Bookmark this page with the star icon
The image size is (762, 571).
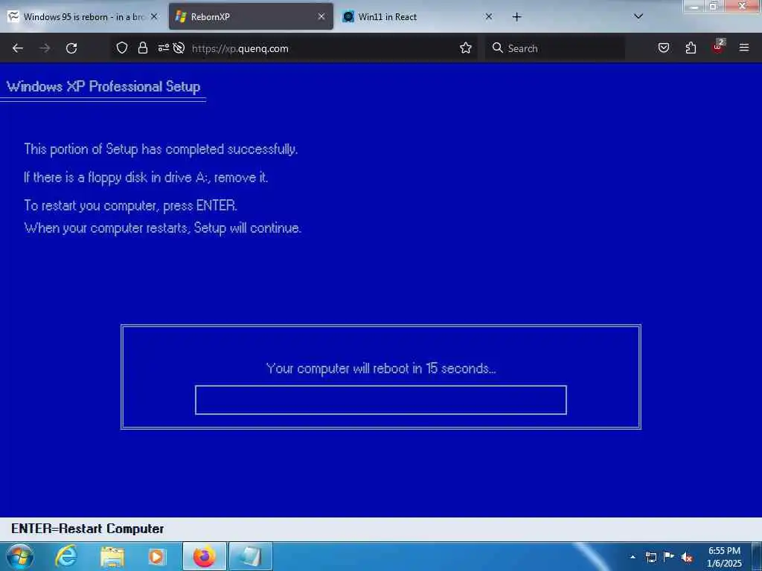click(466, 48)
